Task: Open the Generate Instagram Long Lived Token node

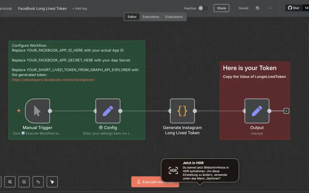Action: pos(182,111)
